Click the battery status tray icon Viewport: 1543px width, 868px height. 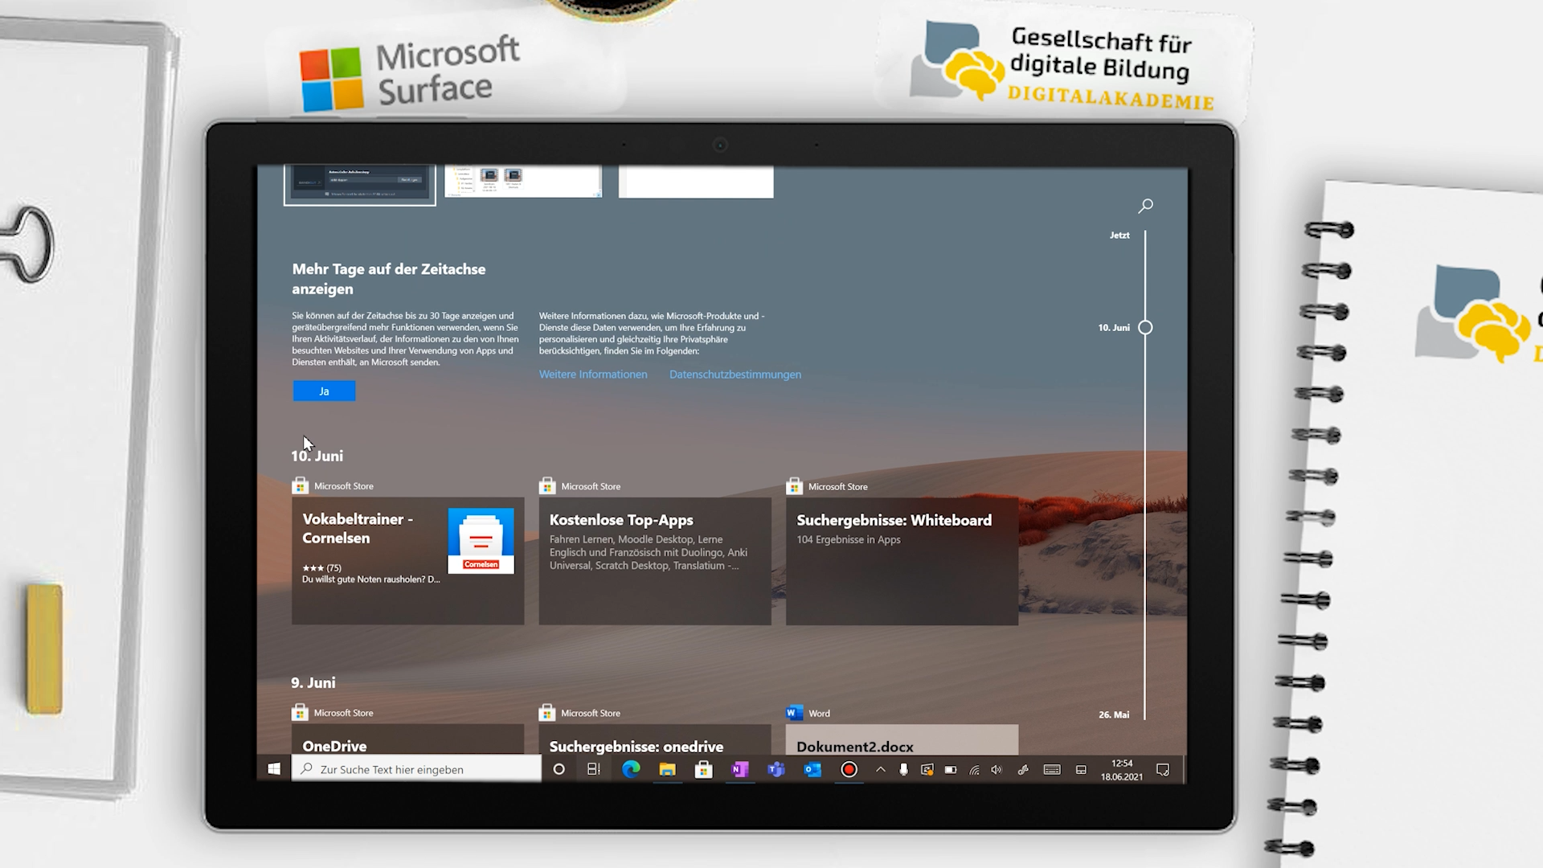tap(950, 769)
